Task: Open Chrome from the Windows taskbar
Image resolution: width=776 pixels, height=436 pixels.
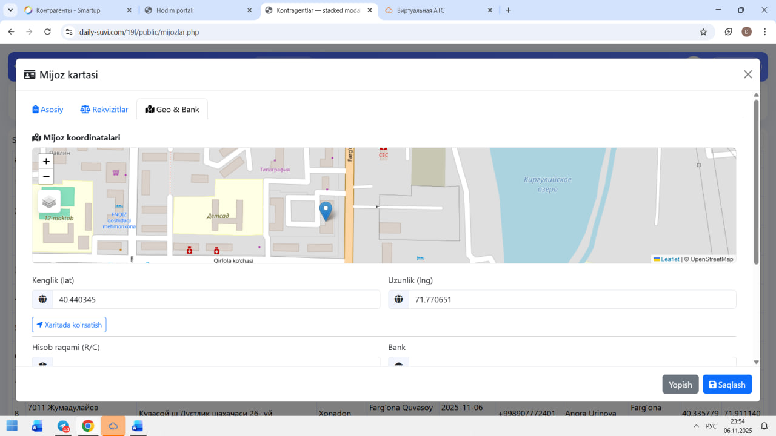Action: click(x=88, y=426)
